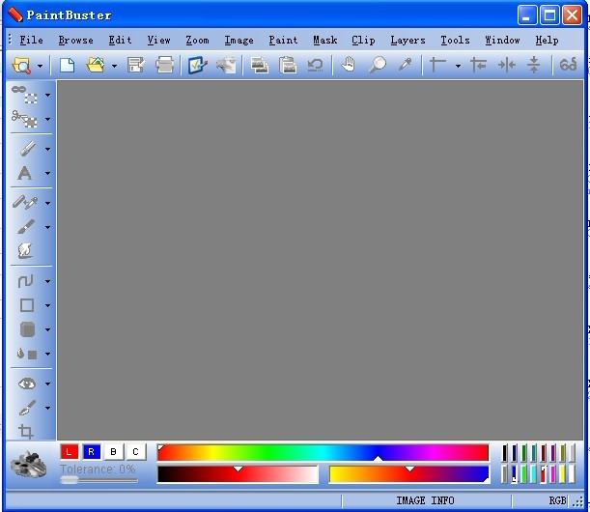Click the align-left arrow guide icon
Screen dimensions: 590x512
[x=478, y=65]
